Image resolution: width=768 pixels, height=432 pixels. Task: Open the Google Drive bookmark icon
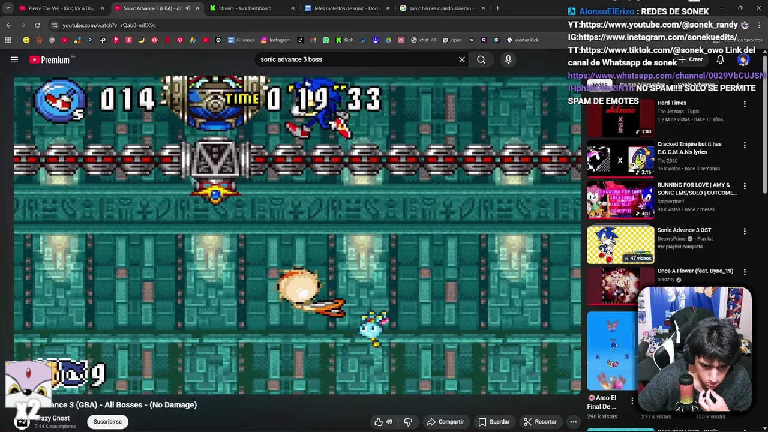tap(388, 40)
